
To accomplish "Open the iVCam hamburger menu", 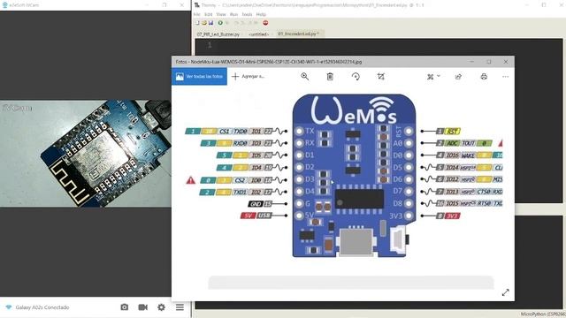I will (x=180, y=307).
